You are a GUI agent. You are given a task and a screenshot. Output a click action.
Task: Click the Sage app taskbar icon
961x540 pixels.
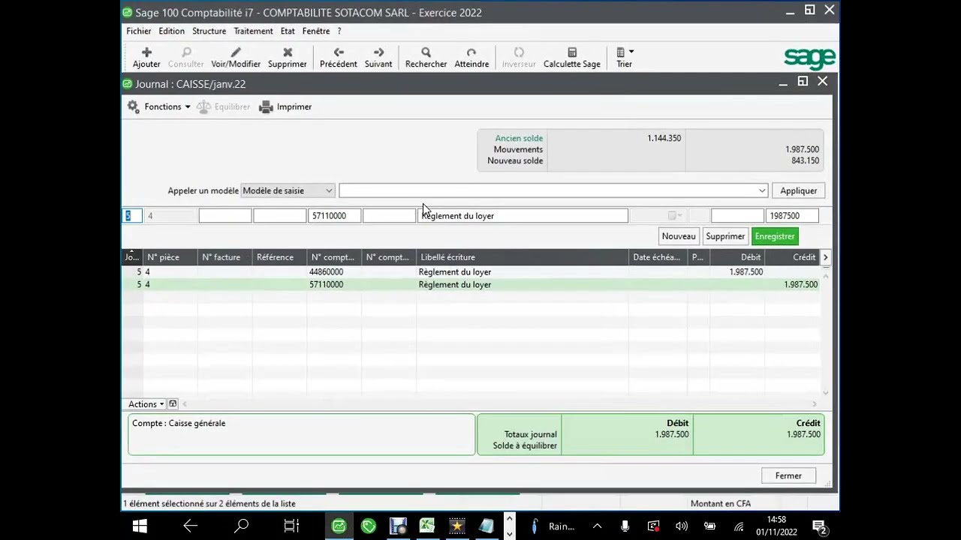pos(339,526)
